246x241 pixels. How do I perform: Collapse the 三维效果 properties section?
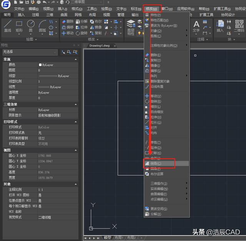click(76, 105)
